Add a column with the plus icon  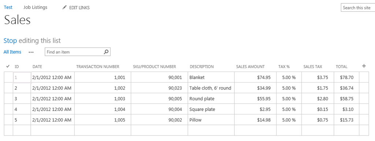click(364, 66)
